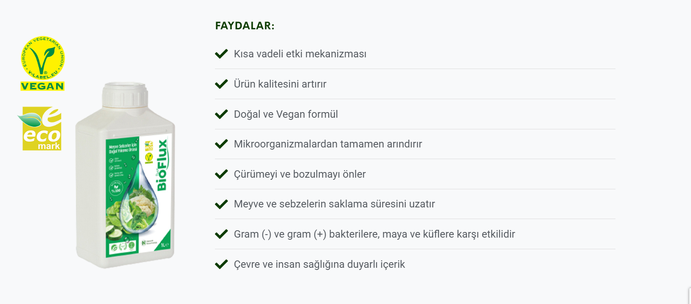Click checkmark beside Ürün kalitesini artırır
This screenshot has height=304, width=691.
click(x=221, y=84)
